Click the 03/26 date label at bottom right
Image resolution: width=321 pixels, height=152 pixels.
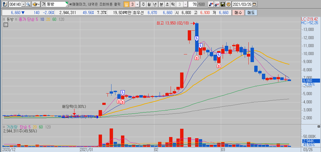[308, 150]
